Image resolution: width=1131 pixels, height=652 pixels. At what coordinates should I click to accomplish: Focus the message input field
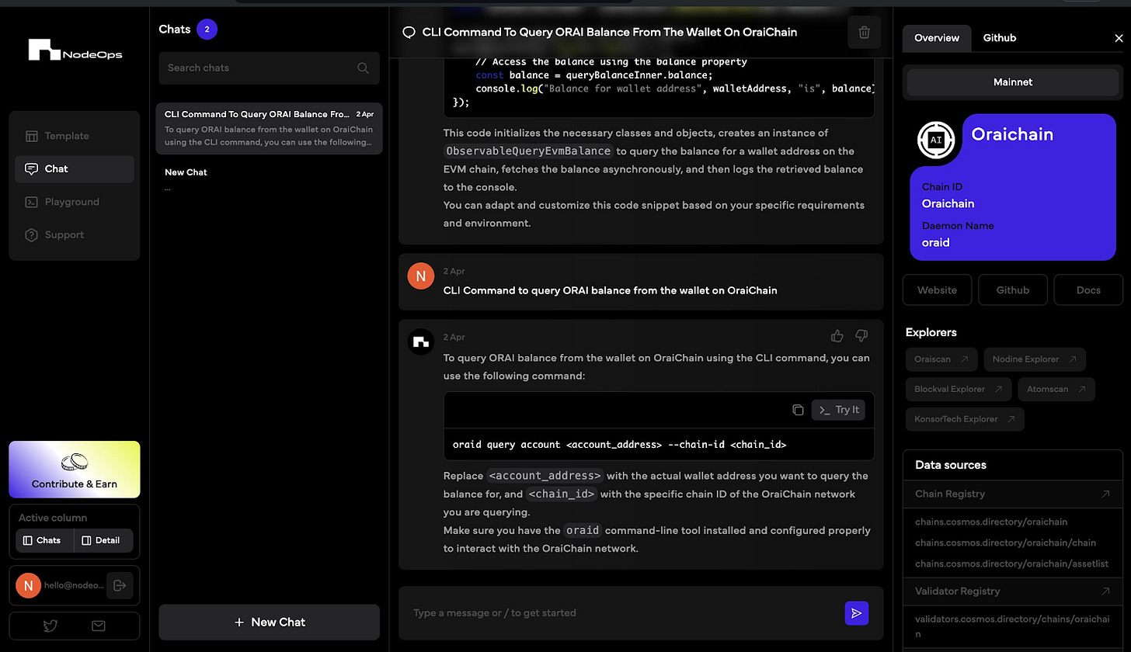point(621,613)
